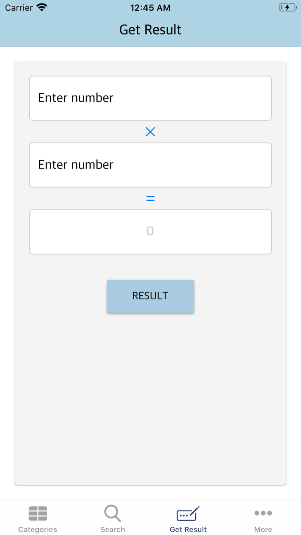Focus the first Enter number field
301x535 pixels.
tap(150, 98)
